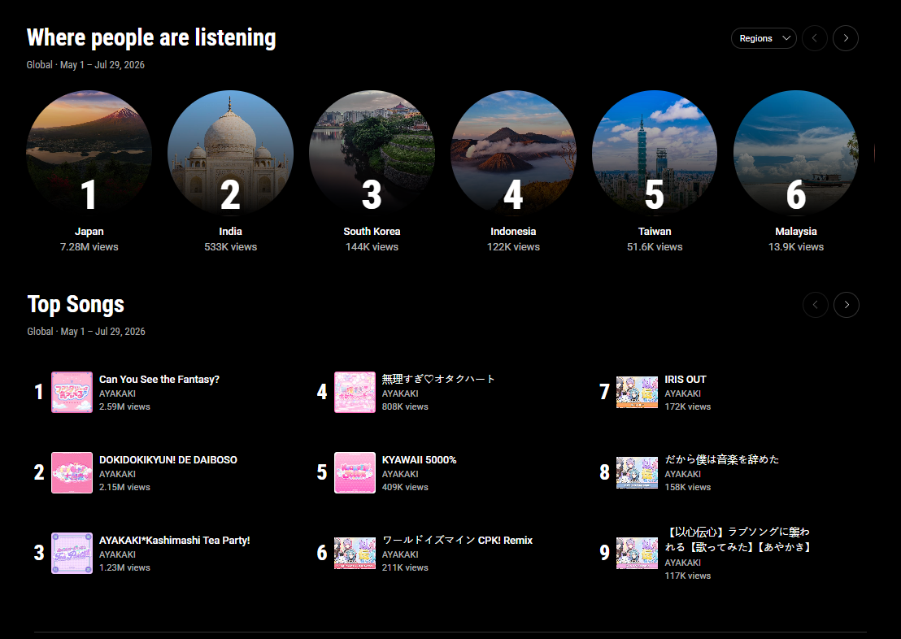This screenshot has width=901, height=639.
Task: Open IRIS OUT video thumbnail
Action: pos(637,393)
